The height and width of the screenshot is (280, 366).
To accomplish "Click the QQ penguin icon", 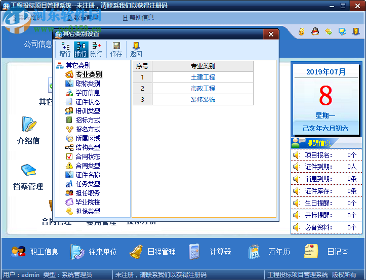I will point(315,31).
